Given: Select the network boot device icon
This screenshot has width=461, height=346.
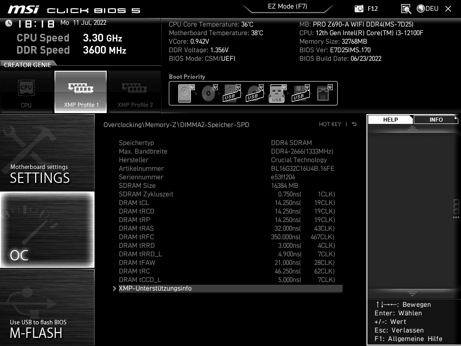Looking at the screenshot, I should 324,93.
